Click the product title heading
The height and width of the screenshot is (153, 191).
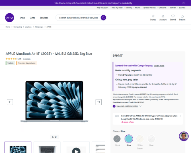[x=49, y=54]
